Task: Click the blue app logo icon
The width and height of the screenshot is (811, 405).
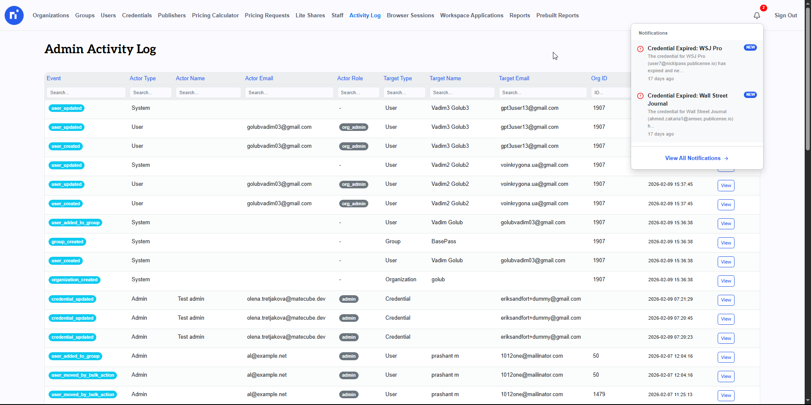Action: click(x=14, y=16)
